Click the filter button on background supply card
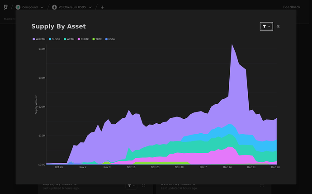Image resolution: width=312 pixels, height=194 pixels. coord(131,186)
